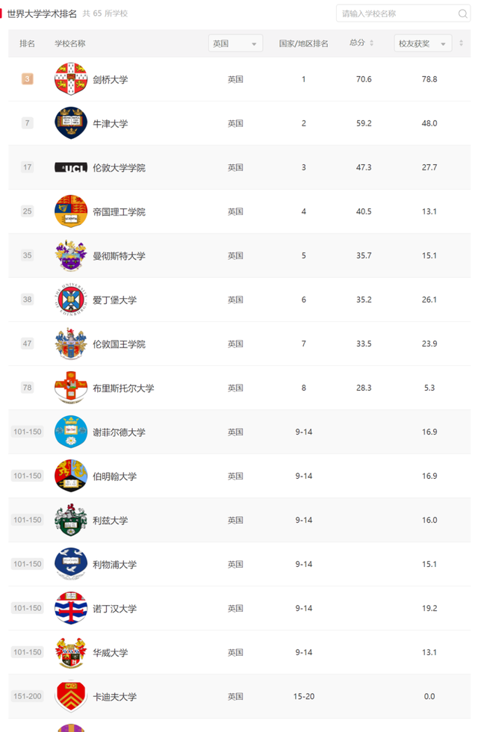Click the Liverpool University crest logo

(71, 564)
